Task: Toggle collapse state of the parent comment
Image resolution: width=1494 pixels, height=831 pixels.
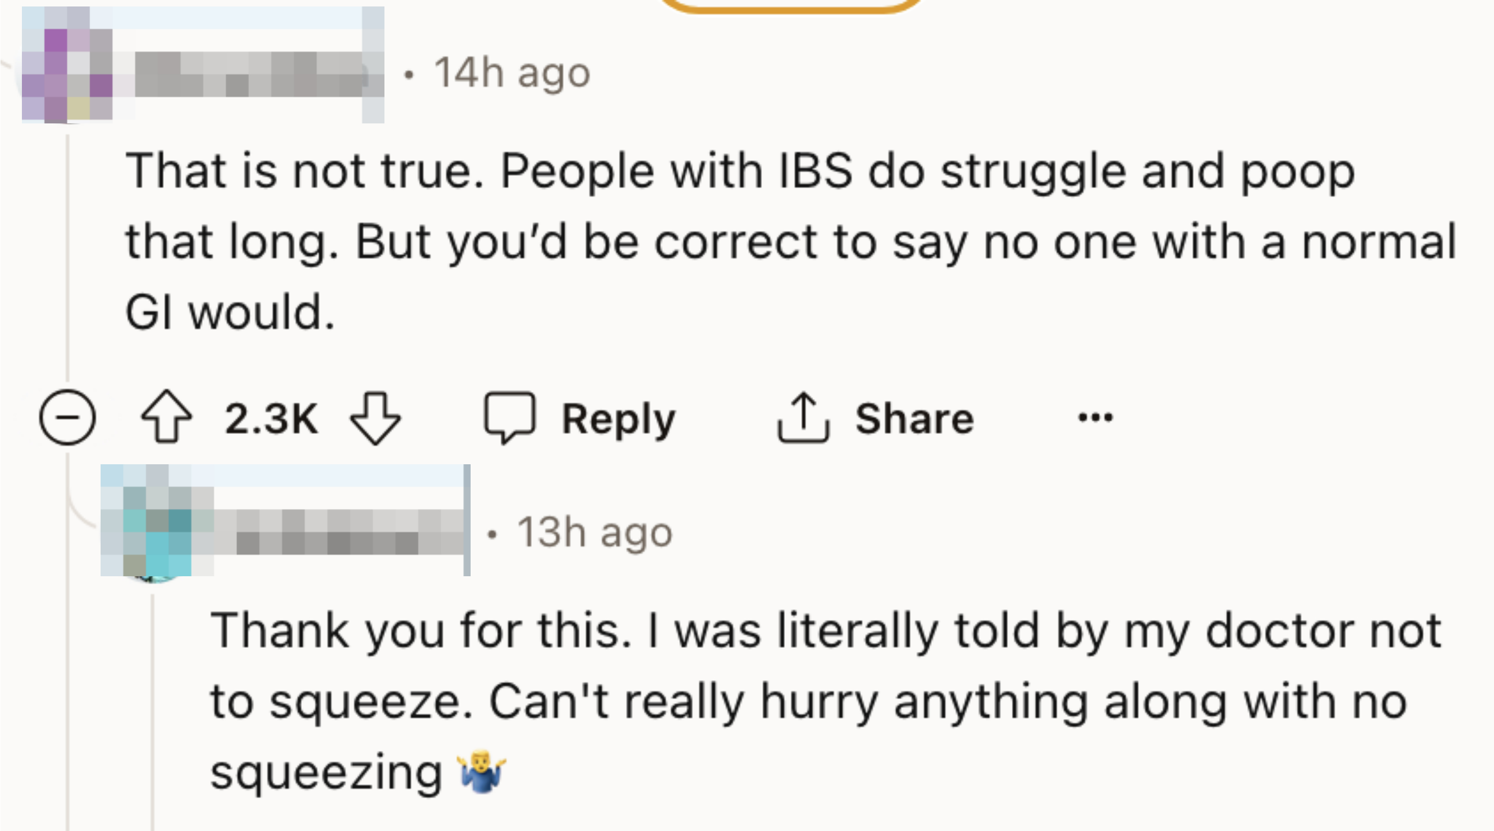Action: pyautogui.click(x=68, y=418)
